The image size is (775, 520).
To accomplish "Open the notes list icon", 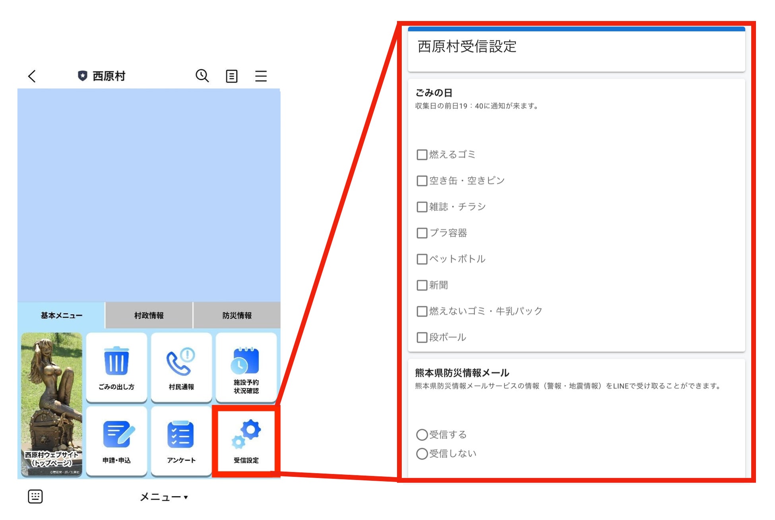I will pyautogui.click(x=231, y=76).
